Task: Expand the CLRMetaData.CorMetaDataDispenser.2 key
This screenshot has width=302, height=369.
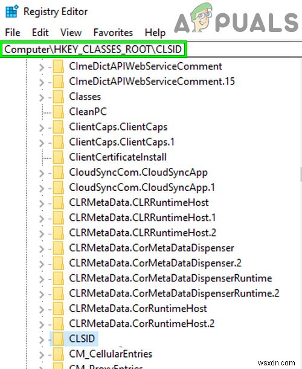Action: (x=42, y=264)
